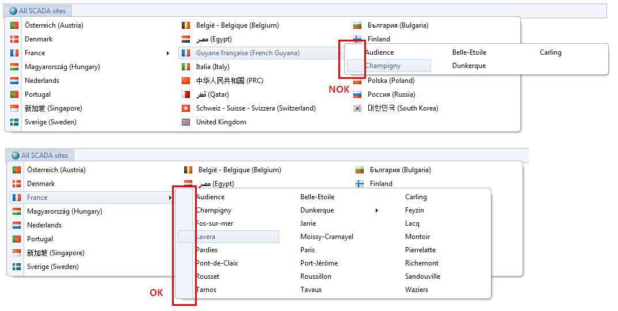
Task: Click the Swiss flag icon
Action: tap(185, 108)
